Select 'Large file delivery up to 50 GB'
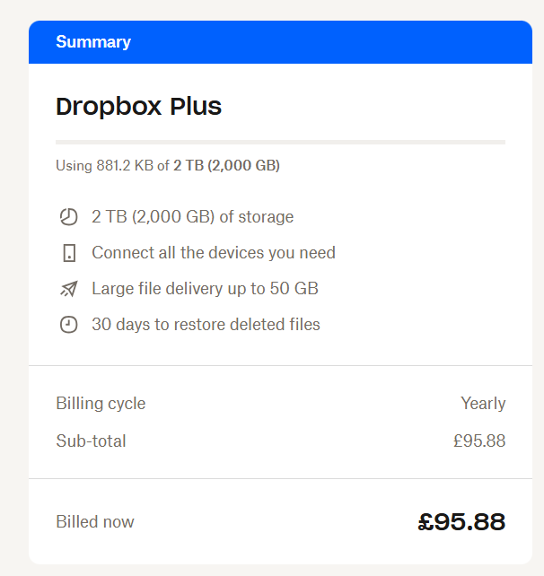Image resolution: width=544 pixels, height=576 pixels. point(205,289)
